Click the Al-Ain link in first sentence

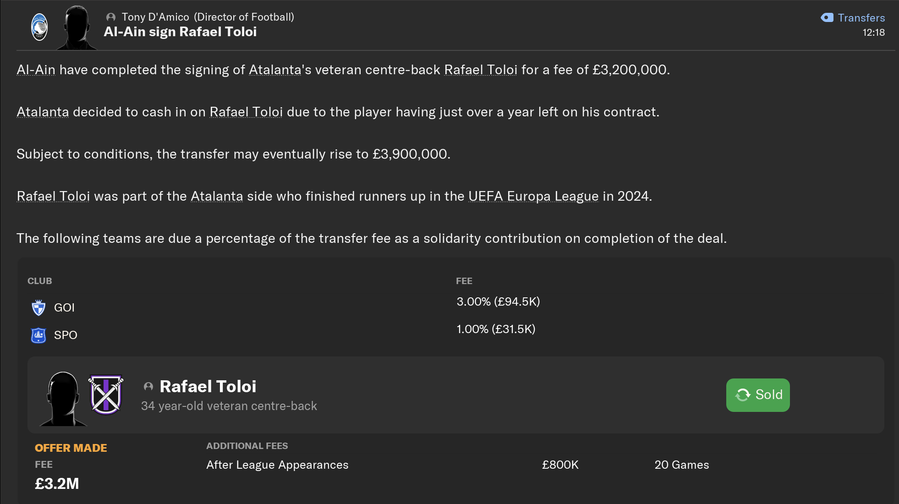tap(36, 70)
